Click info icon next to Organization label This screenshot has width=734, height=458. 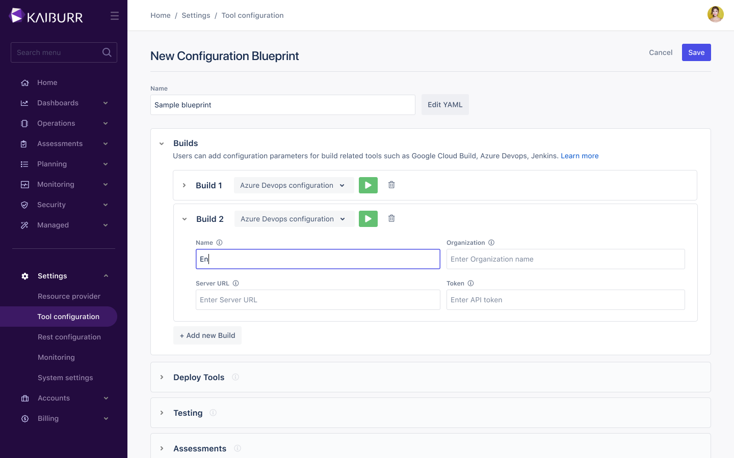[491, 243]
